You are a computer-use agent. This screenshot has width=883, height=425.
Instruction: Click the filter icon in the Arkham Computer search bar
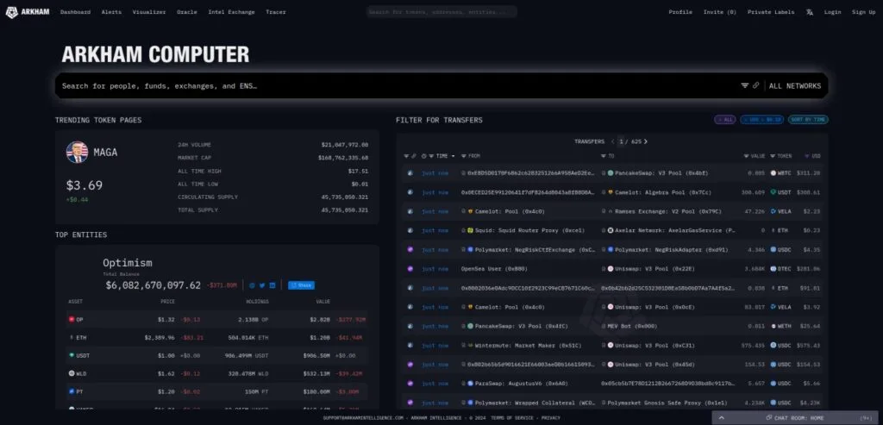click(744, 85)
